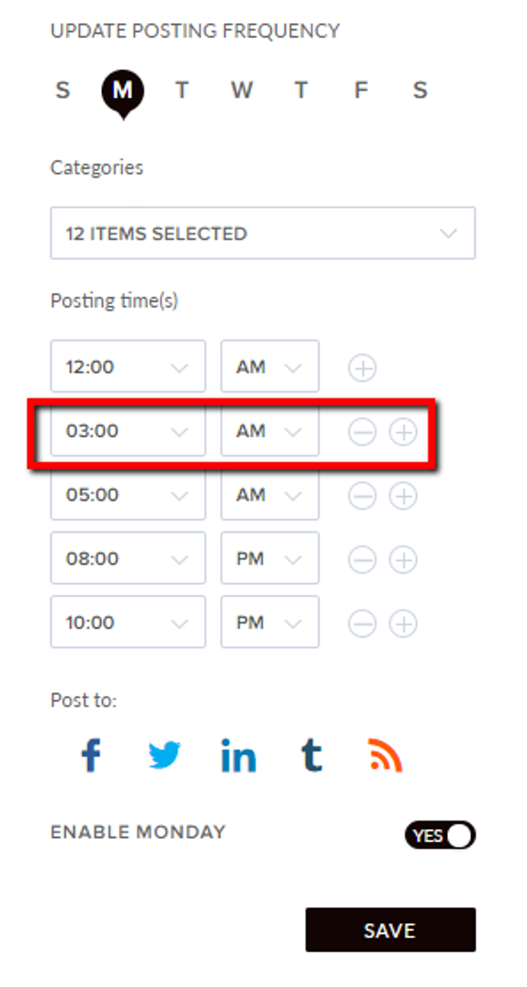Switch to Friday in the day selector

[361, 91]
